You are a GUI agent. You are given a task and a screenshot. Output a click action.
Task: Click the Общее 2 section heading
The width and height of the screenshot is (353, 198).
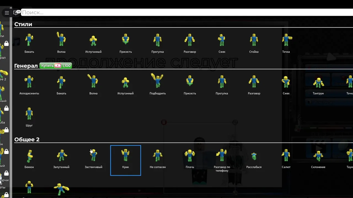pyautogui.click(x=27, y=139)
